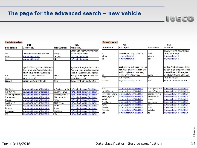Click slide number 31

[x=193, y=143]
